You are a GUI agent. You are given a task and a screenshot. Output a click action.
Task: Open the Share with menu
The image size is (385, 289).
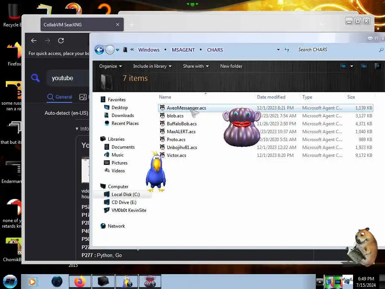196,66
